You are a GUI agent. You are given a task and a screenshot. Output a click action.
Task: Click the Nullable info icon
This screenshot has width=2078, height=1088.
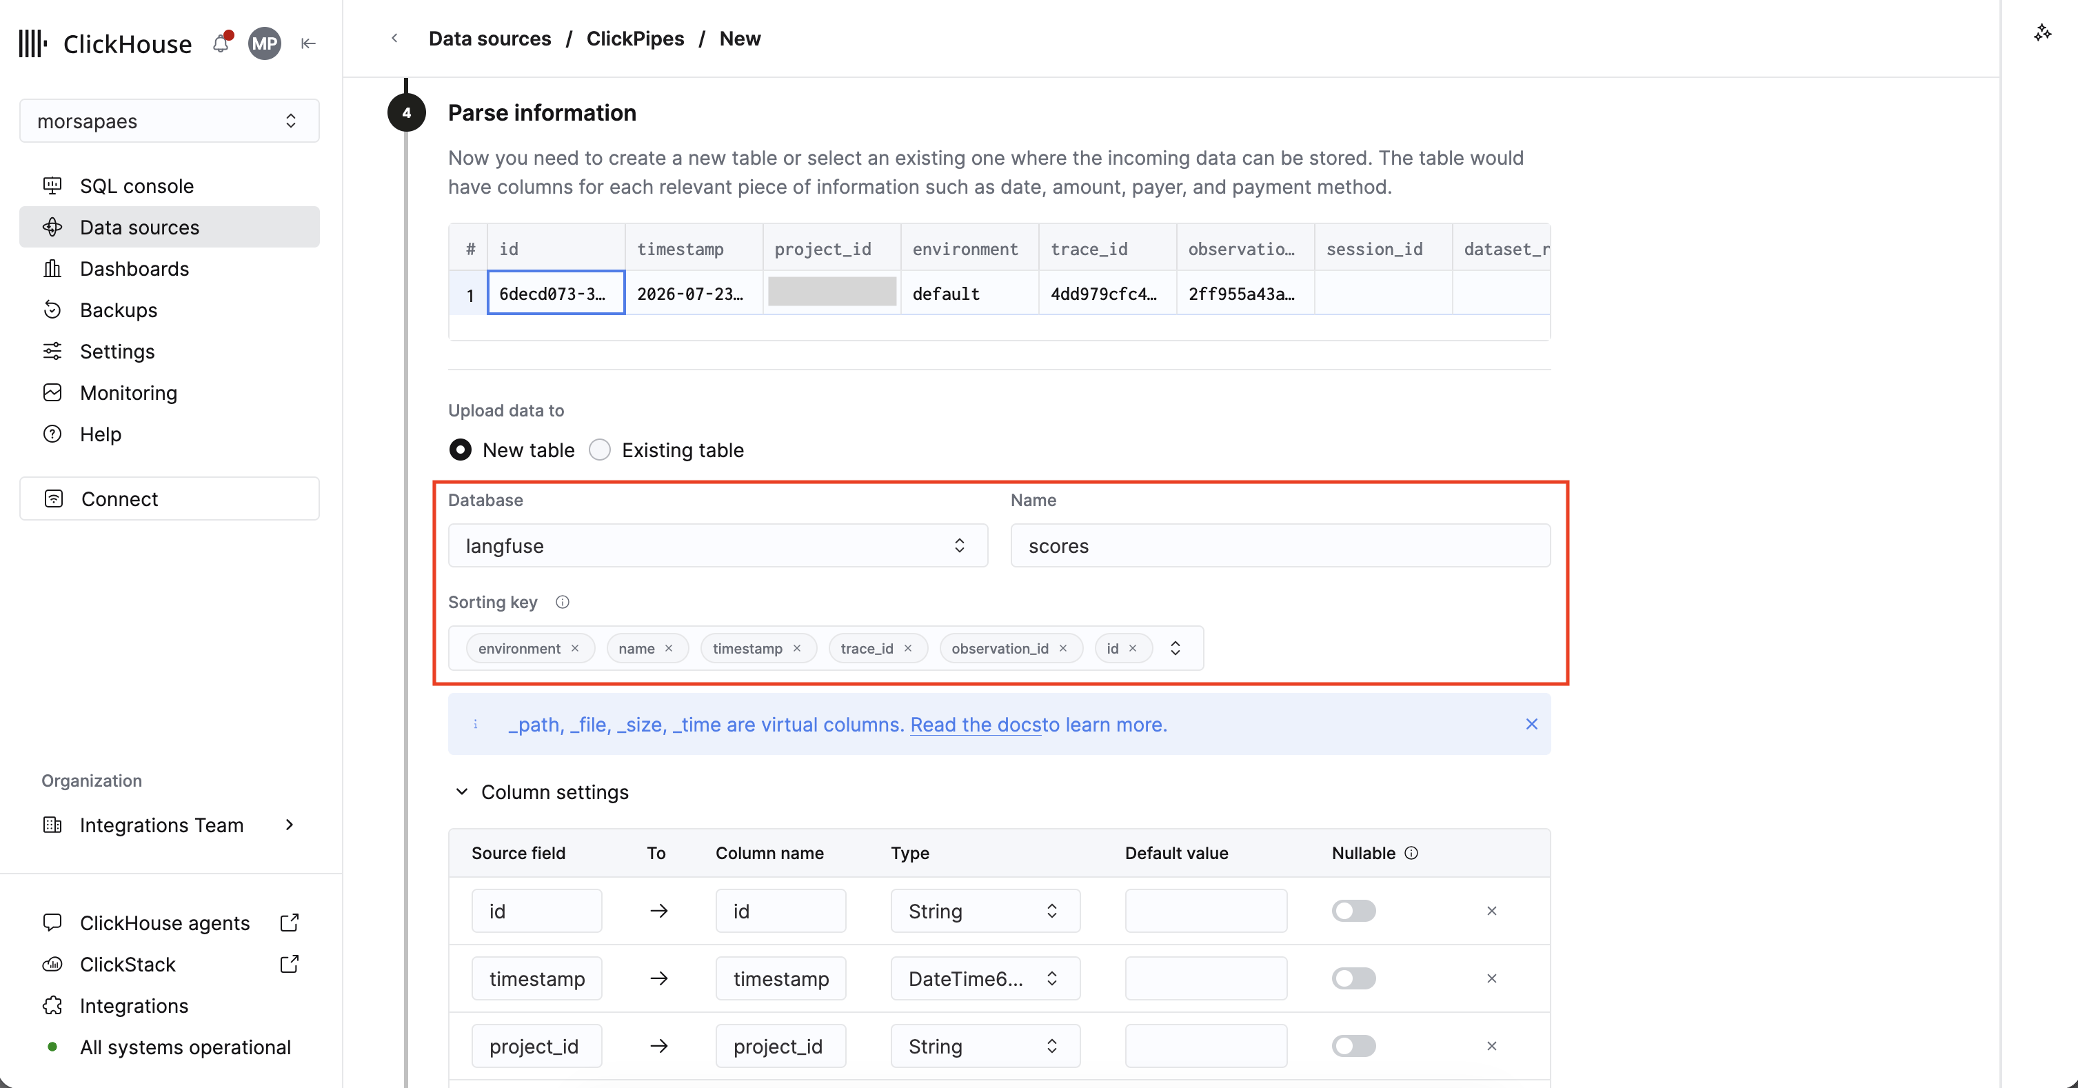tap(1411, 854)
